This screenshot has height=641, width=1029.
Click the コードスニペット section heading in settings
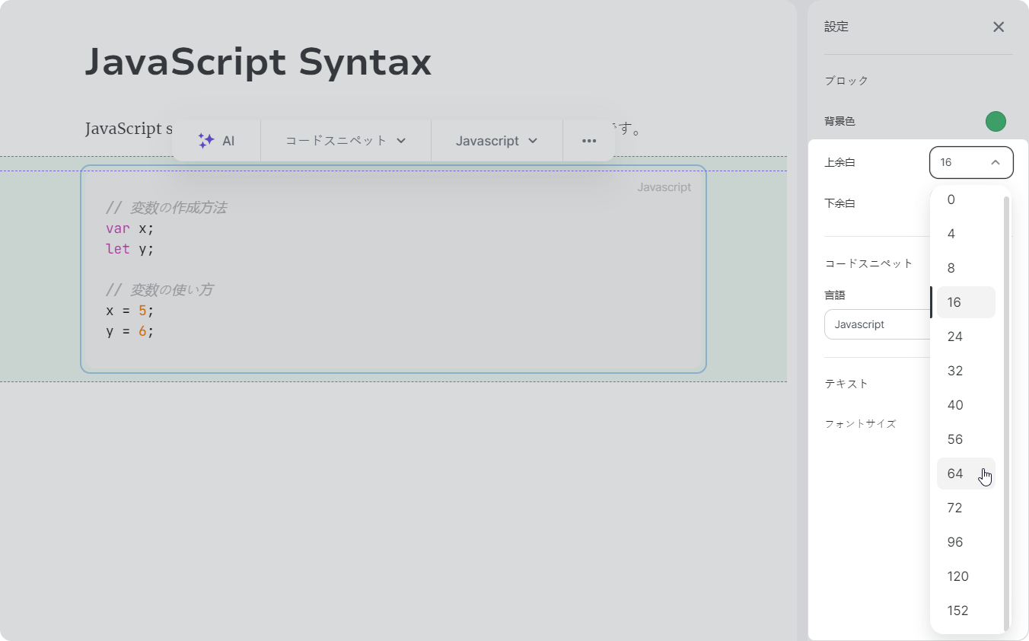869,263
